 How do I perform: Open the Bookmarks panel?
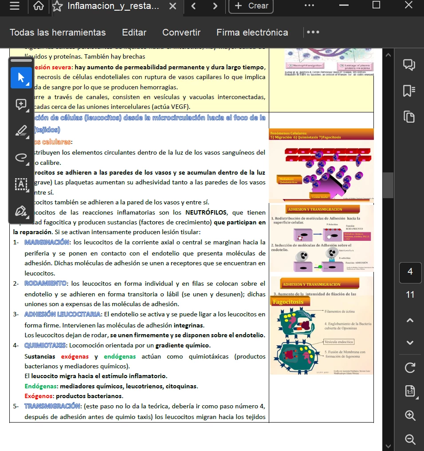pos(409,91)
